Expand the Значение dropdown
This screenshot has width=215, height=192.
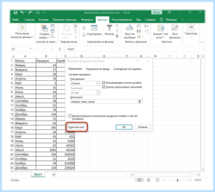(x=98, y=93)
